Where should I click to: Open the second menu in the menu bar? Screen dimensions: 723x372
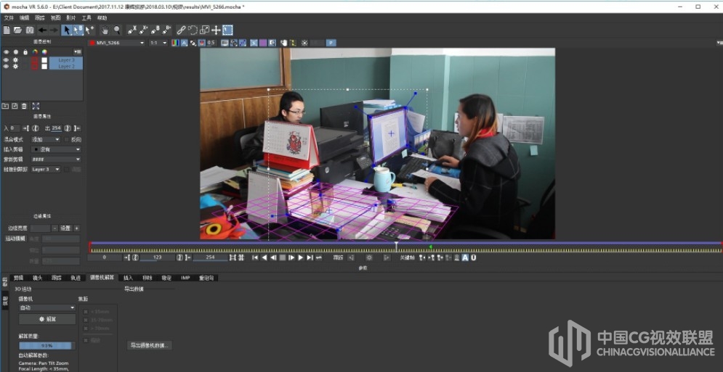coord(24,18)
